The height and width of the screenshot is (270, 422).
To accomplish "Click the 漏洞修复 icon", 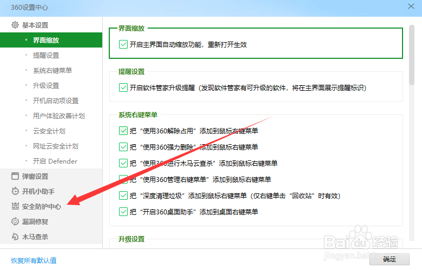I will click(x=15, y=221).
